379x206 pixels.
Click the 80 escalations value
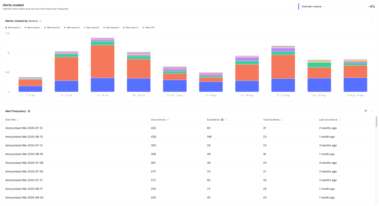coord(209,180)
